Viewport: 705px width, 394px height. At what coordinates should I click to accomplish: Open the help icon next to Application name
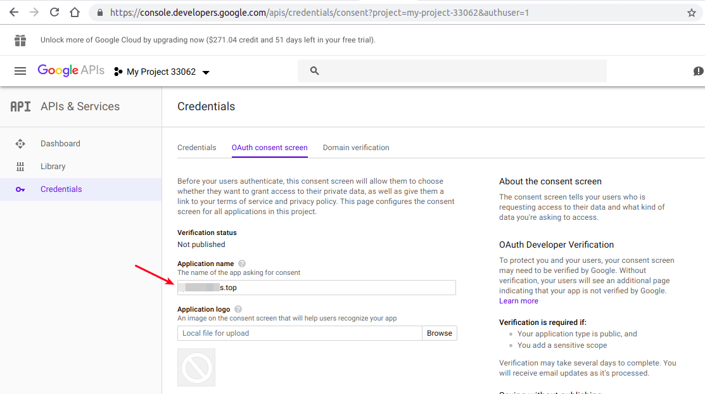pos(242,264)
